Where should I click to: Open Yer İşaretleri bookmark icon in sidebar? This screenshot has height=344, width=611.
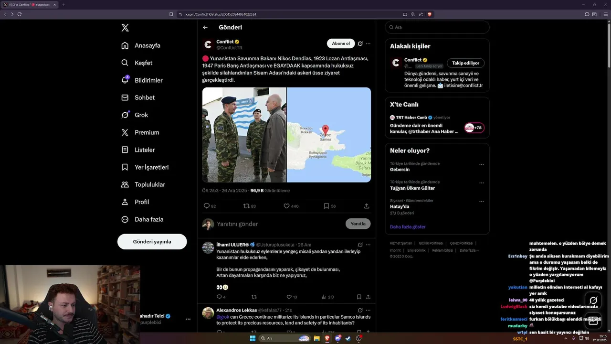pyautogui.click(x=125, y=167)
